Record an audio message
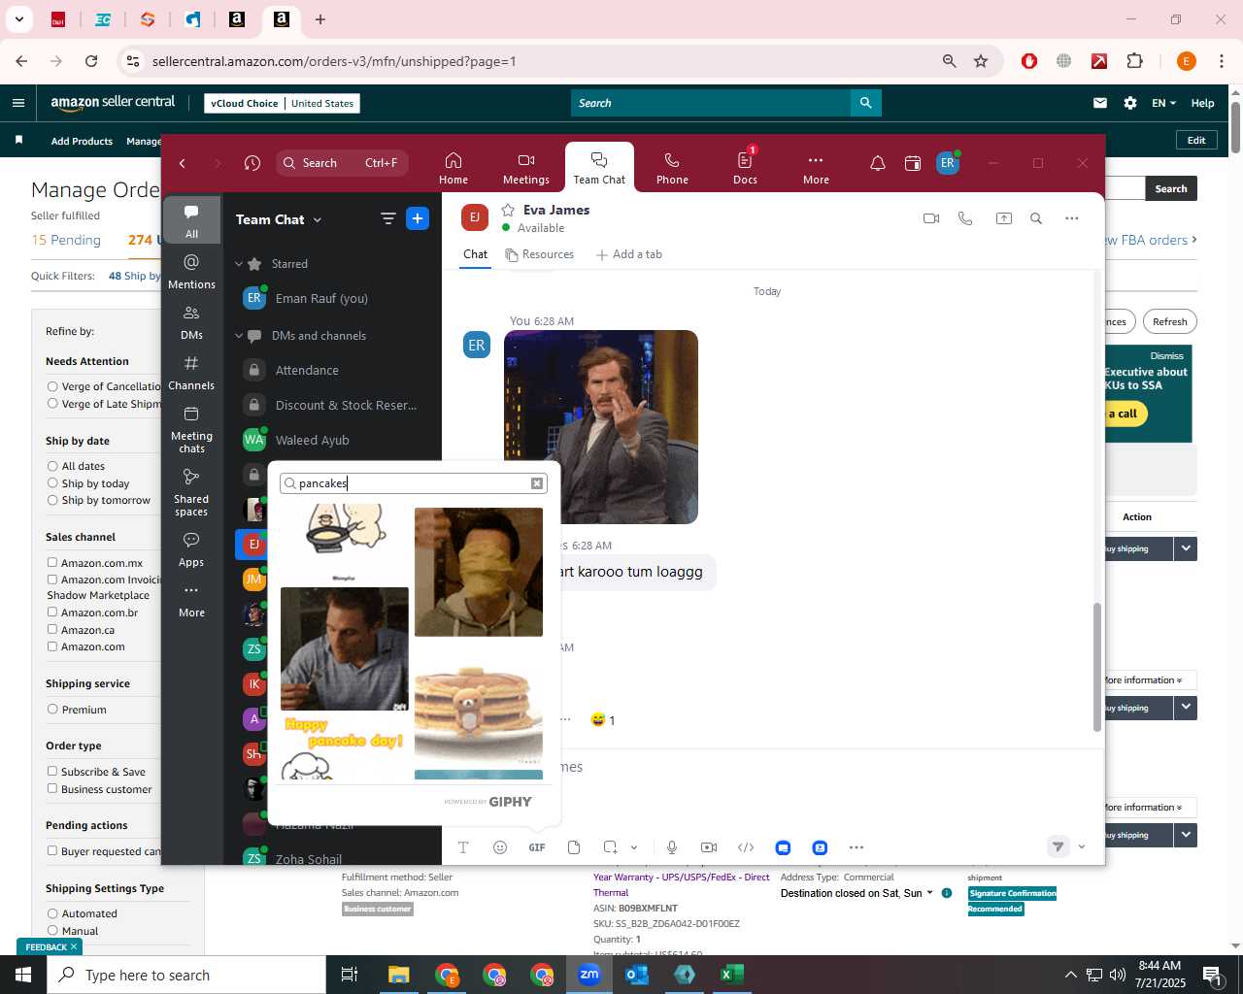 (x=672, y=847)
